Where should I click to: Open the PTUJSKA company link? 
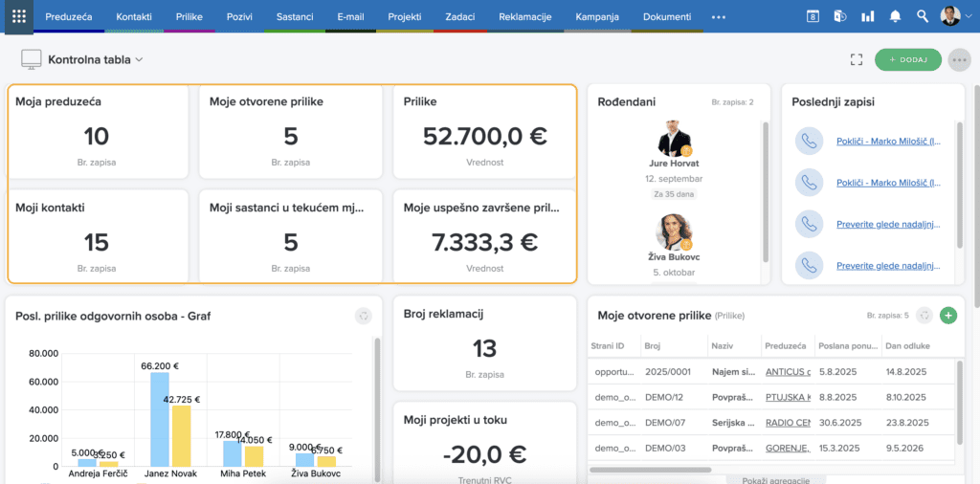pyautogui.click(x=789, y=397)
